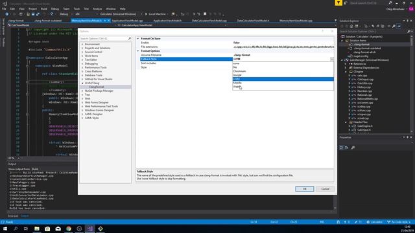Open the Analyze menu

(x=97, y=8)
